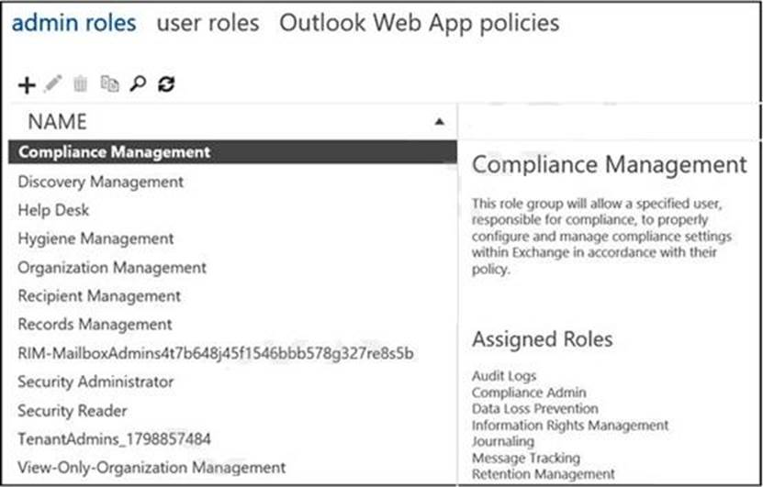Select the Security Administrator role group
The image size is (763, 487).
tap(95, 382)
